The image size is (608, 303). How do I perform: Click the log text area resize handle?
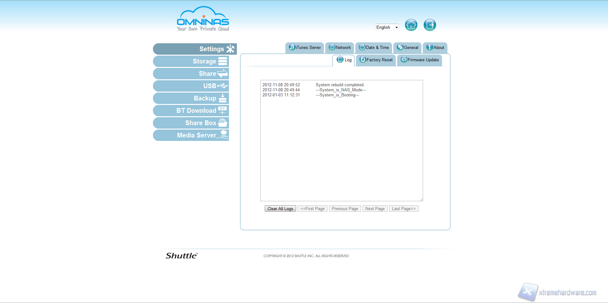[x=421, y=199]
